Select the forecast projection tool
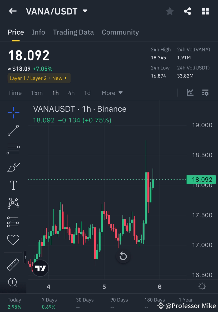 coord(13,222)
